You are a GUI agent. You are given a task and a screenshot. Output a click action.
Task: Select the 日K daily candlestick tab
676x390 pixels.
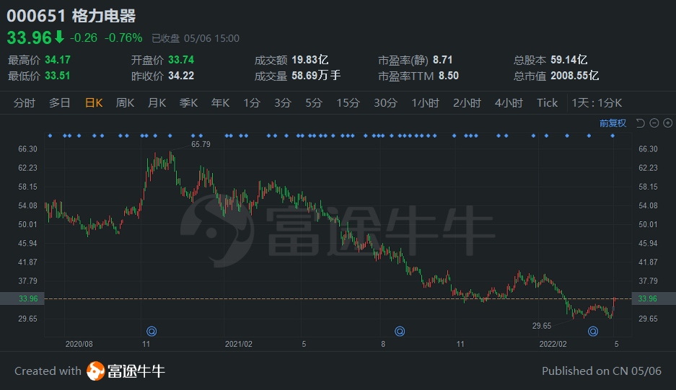tap(94, 103)
